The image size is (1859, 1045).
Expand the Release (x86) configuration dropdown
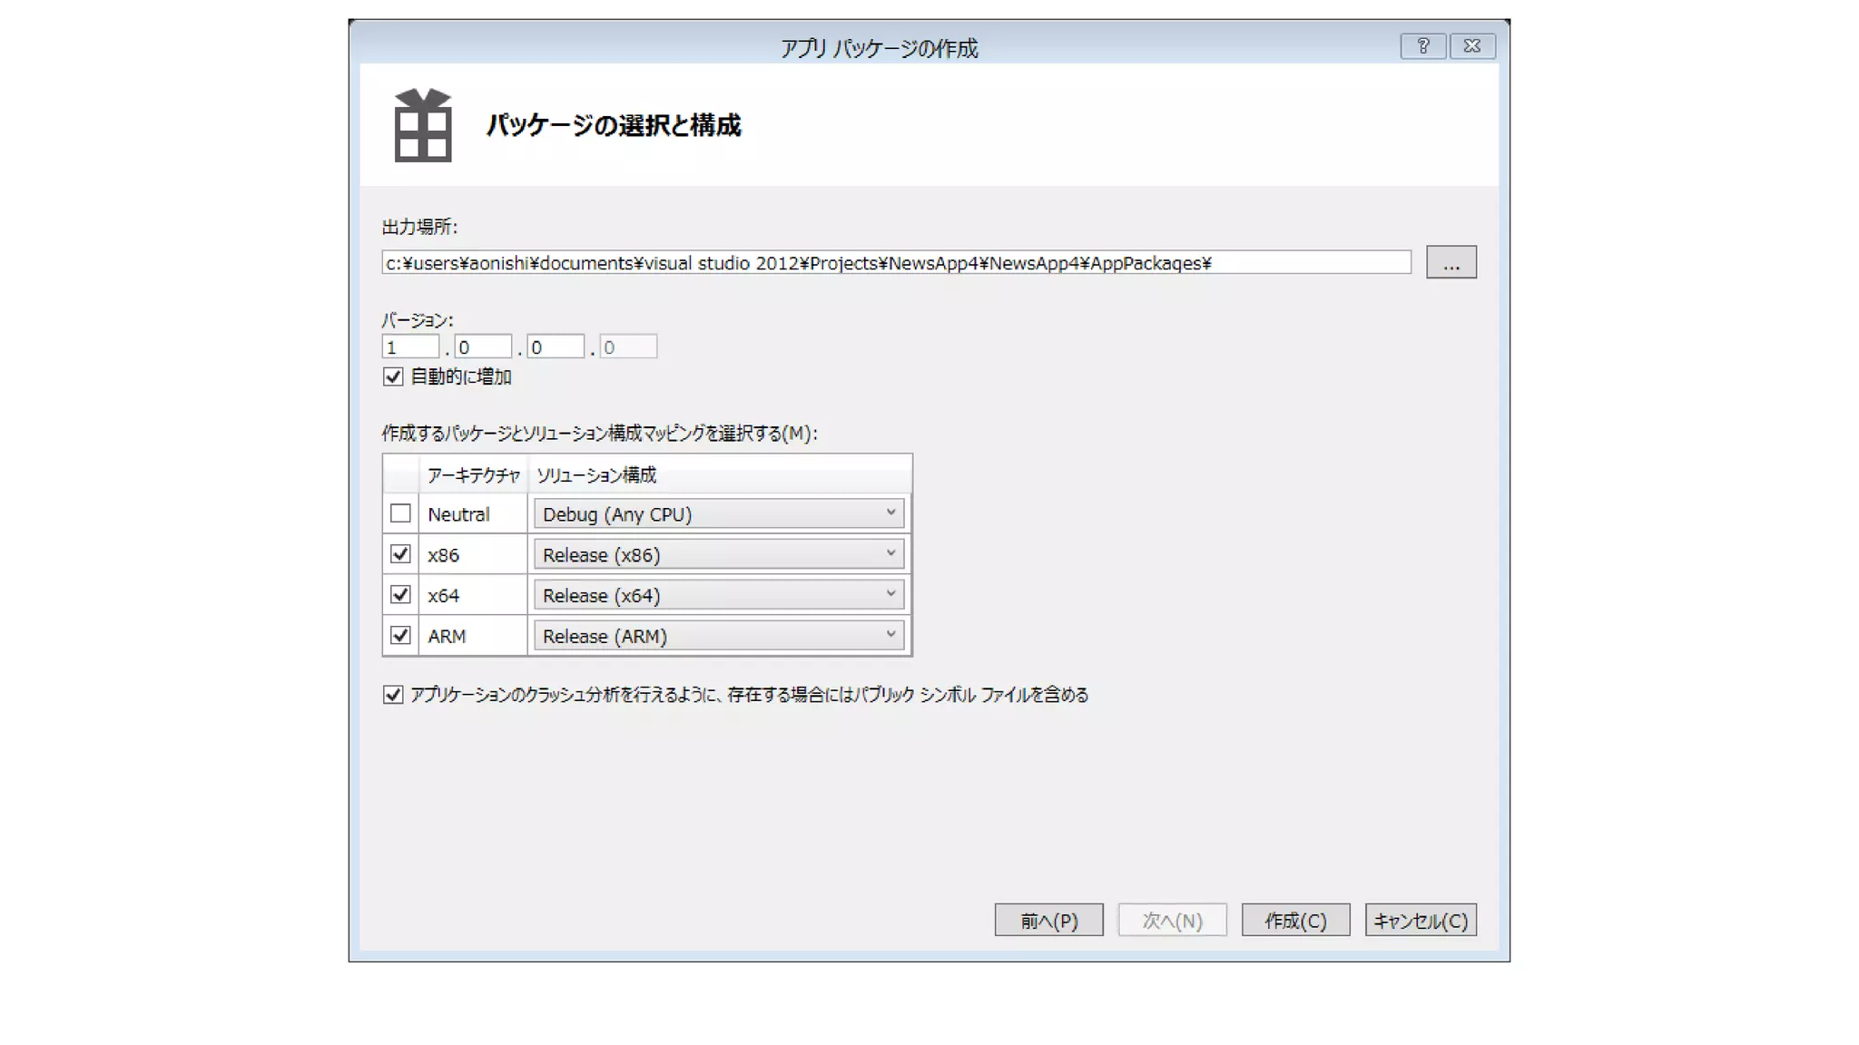(x=718, y=555)
